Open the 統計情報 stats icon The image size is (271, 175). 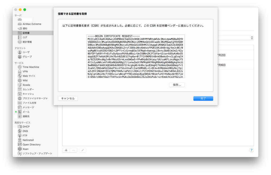(20, 42)
